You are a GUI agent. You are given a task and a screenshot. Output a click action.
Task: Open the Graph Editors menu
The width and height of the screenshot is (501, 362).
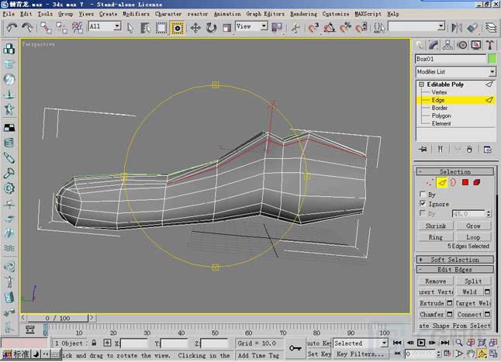pyautogui.click(x=265, y=14)
